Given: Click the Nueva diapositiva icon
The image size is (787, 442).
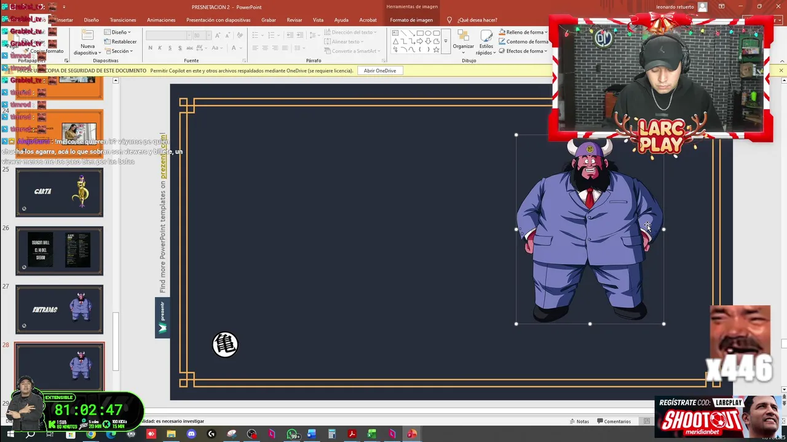Looking at the screenshot, I should [x=87, y=36].
